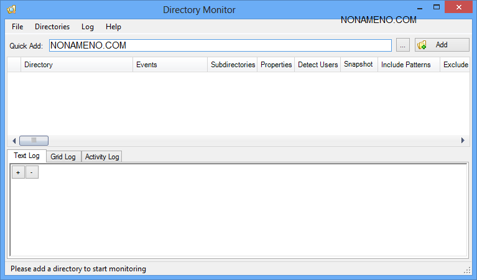This screenshot has width=477, height=280.
Task: Select the Text Log tab
Action: (x=27, y=156)
